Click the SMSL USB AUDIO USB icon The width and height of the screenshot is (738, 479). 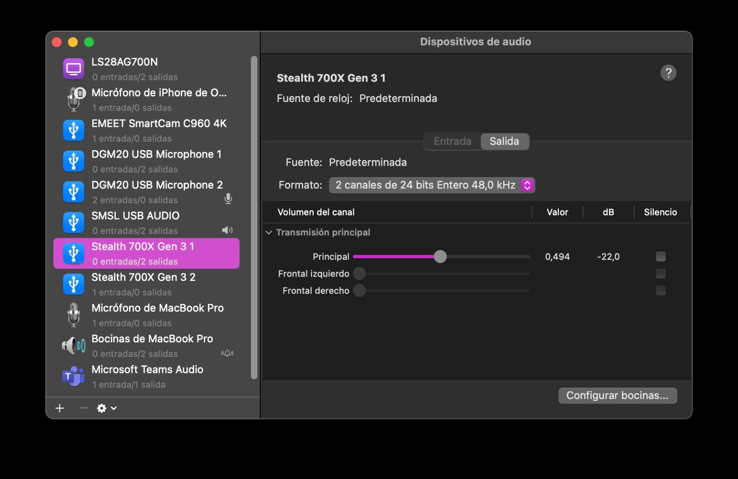pyautogui.click(x=74, y=222)
